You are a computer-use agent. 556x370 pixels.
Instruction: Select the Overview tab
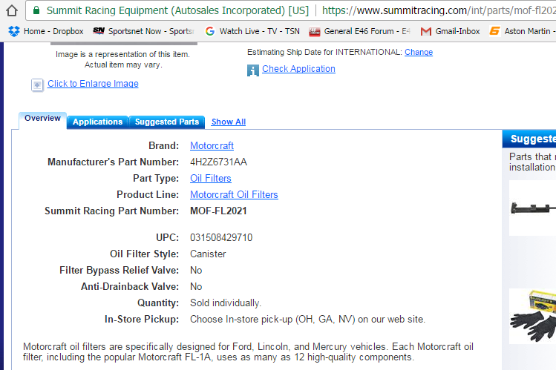pyautogui.click(x=42, y=119)
